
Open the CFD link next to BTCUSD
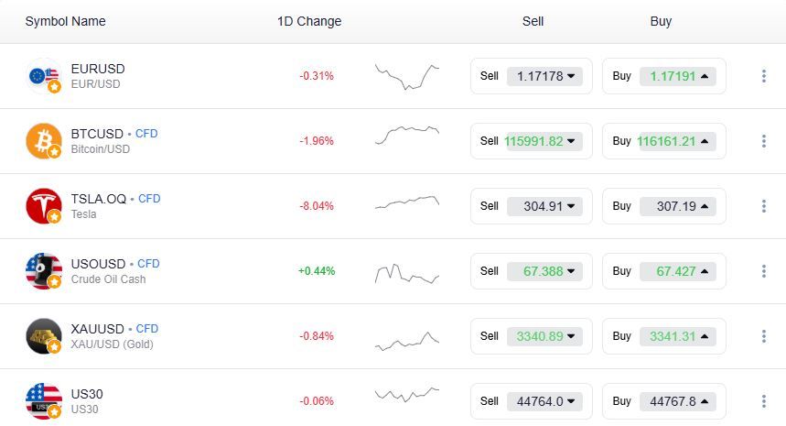click(x=146, y=134)
